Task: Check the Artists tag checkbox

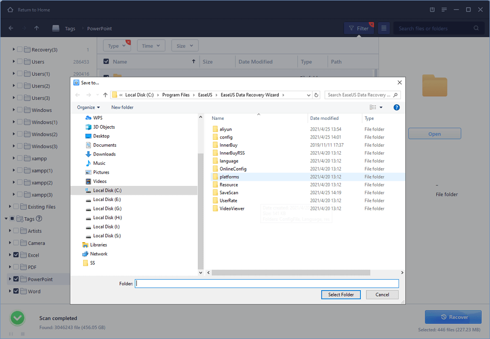Action: pyautogui.click(x=16, y=231)
